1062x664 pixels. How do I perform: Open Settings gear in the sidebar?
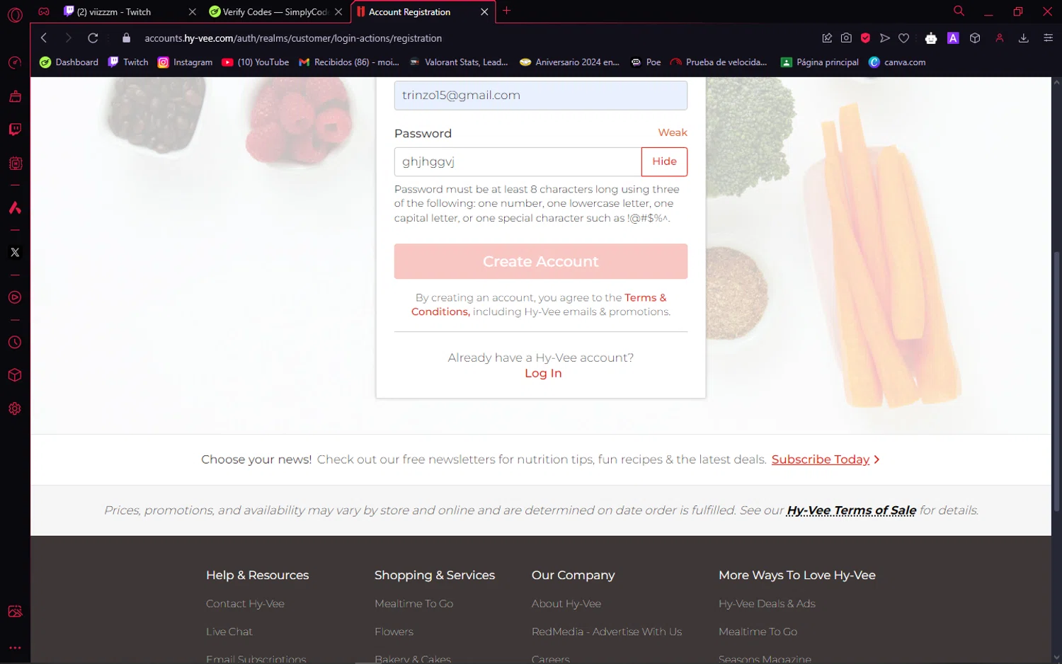(15, 408)
